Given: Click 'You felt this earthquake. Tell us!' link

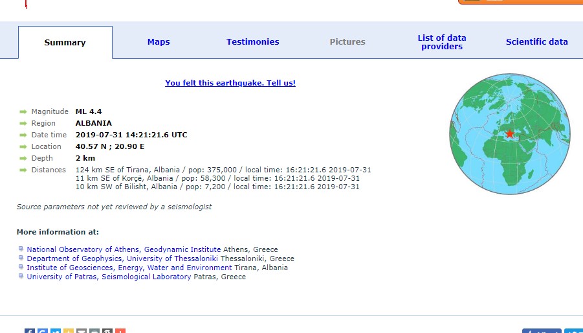Looking at the screenshot, I should click(230, 83).
